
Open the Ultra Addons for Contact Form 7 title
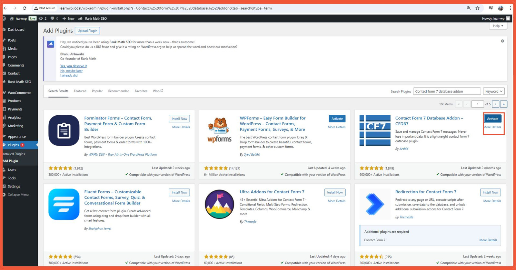pyautogui.click(x=272, y=192)
